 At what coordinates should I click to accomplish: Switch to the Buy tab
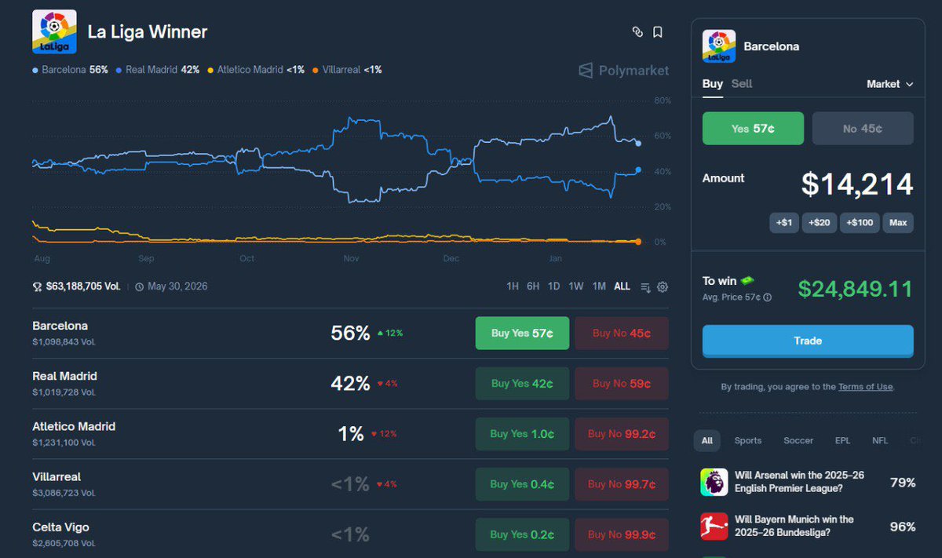click(x=712, y=84)
